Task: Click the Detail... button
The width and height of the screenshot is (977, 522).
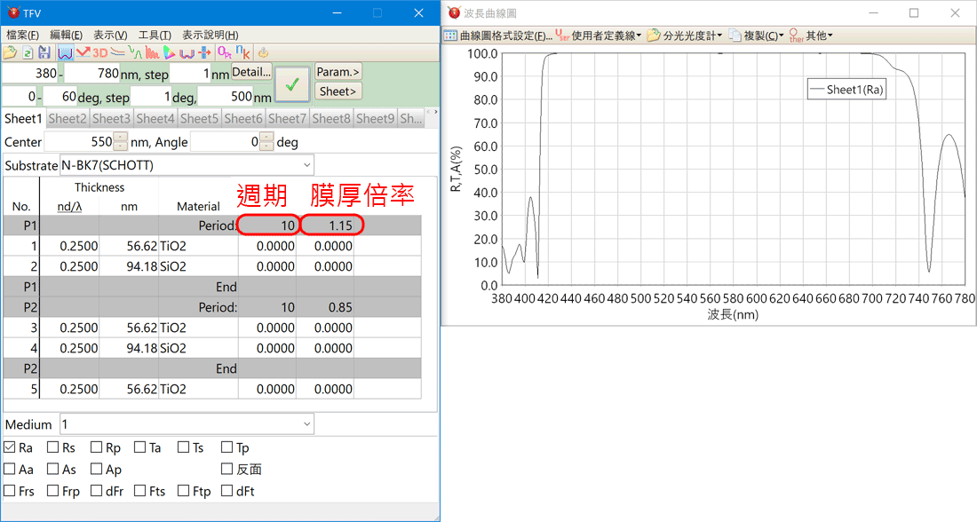Action: point(251,72)
